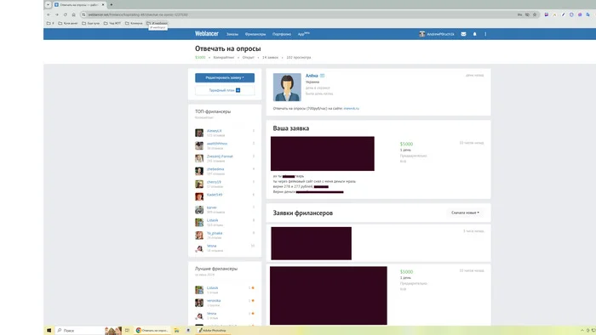Open the AndrewPStruchik profile link
Screen dimensions: 596x335
click(440, 34)
